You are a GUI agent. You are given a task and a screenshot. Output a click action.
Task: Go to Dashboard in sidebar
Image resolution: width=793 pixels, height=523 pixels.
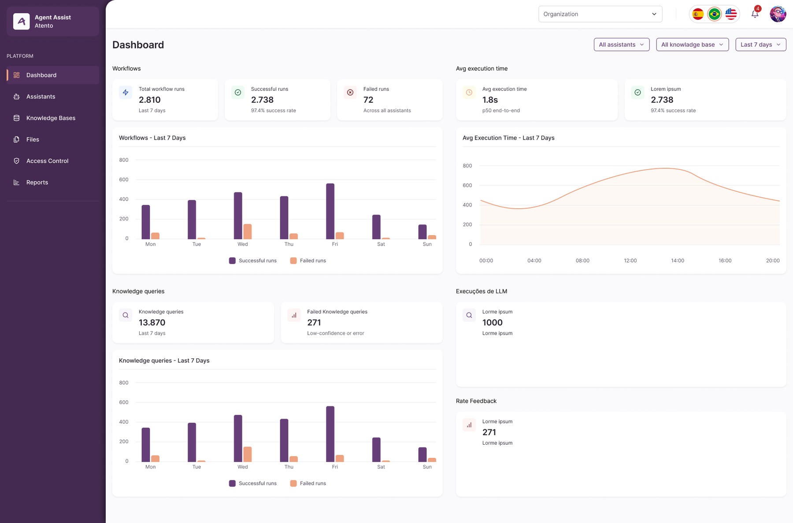(x=53, y=75)
